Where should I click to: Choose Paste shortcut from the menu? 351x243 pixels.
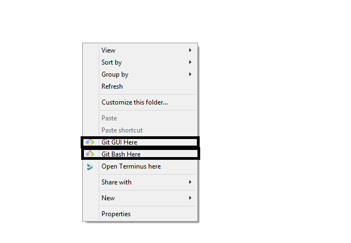tap(122, 130)
